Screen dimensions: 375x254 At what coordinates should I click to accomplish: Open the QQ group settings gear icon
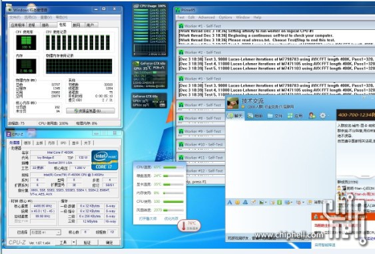(322, 116)
